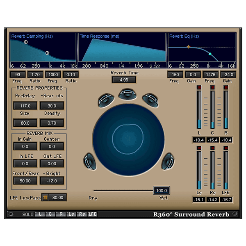The image size is (246, 246).
Task: Select the cyan Reverb Eq marker
Action: (x=210, y=54)
